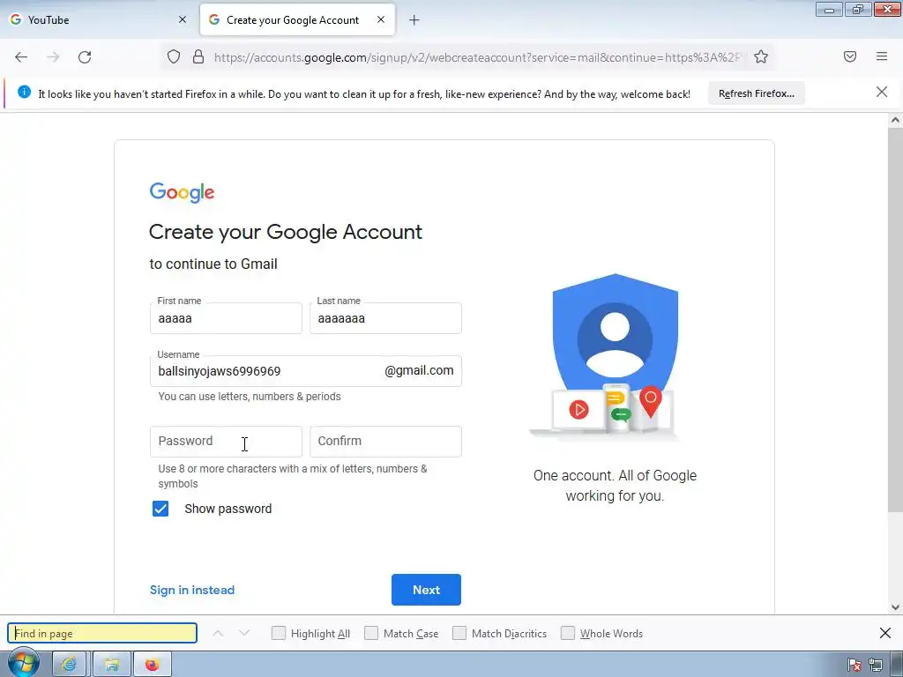Jump to previous find result arrow

coord(218,633)
